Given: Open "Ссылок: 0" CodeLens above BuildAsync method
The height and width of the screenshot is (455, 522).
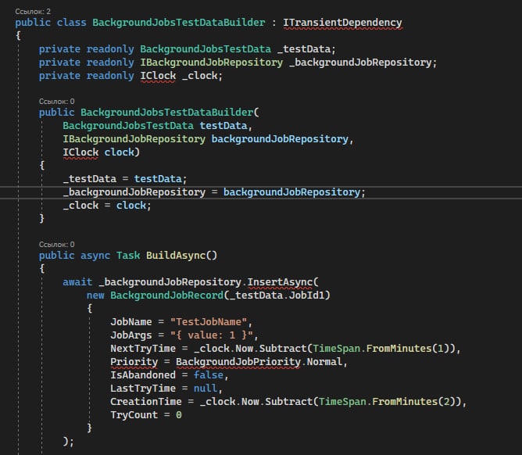Looking at the screenshot, I should click(x=56, y=245).
